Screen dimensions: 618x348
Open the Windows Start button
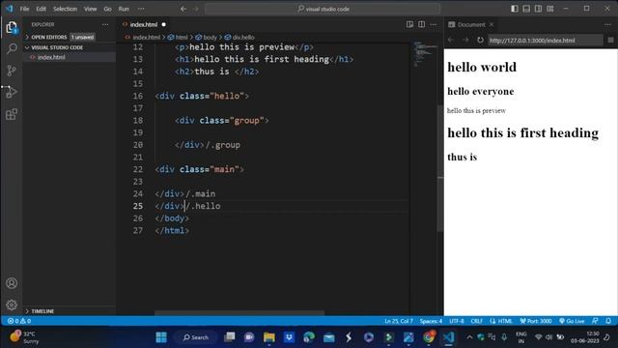point(161,337)
